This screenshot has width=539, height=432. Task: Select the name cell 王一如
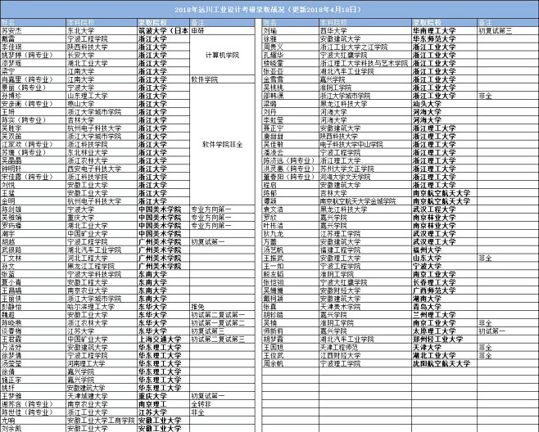point(291,266)
